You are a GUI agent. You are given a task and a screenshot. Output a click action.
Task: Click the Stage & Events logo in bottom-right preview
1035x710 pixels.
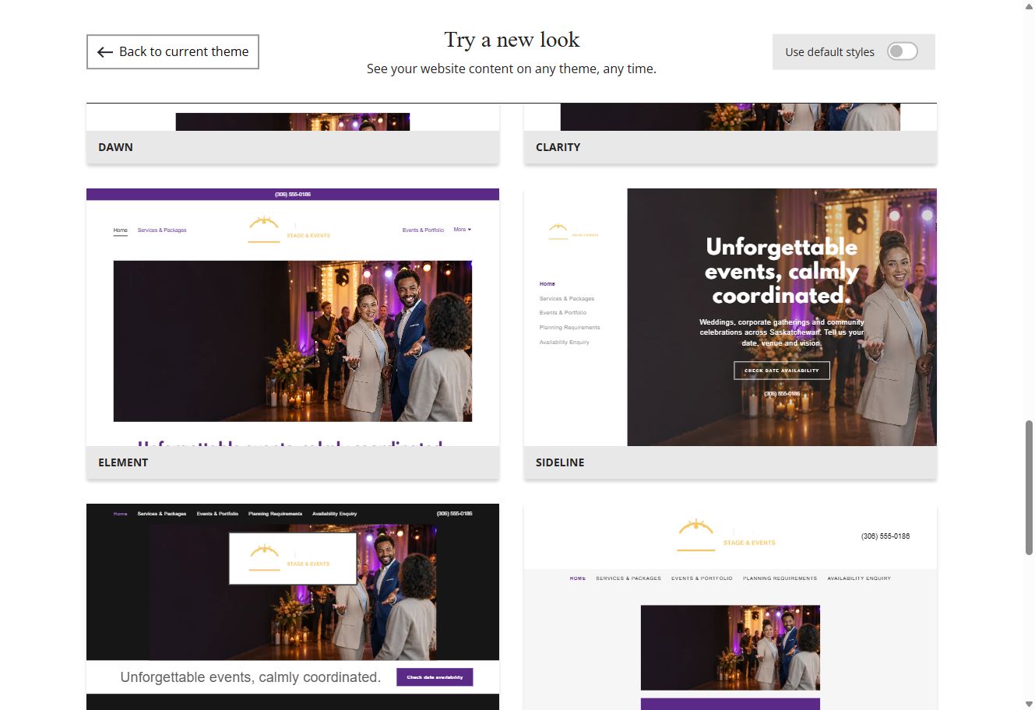pos(726,536)
